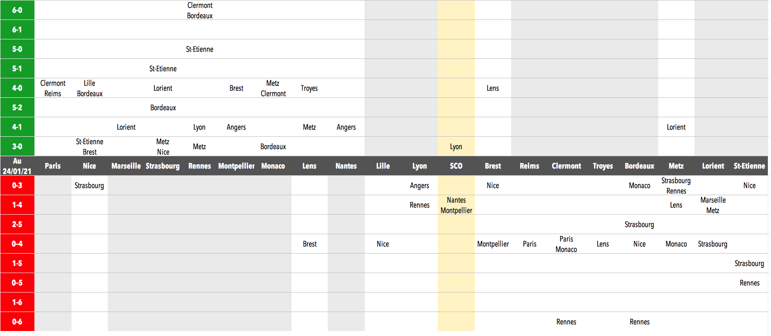Select the Marseille column header
771x336 pixels.
point(126,166)
